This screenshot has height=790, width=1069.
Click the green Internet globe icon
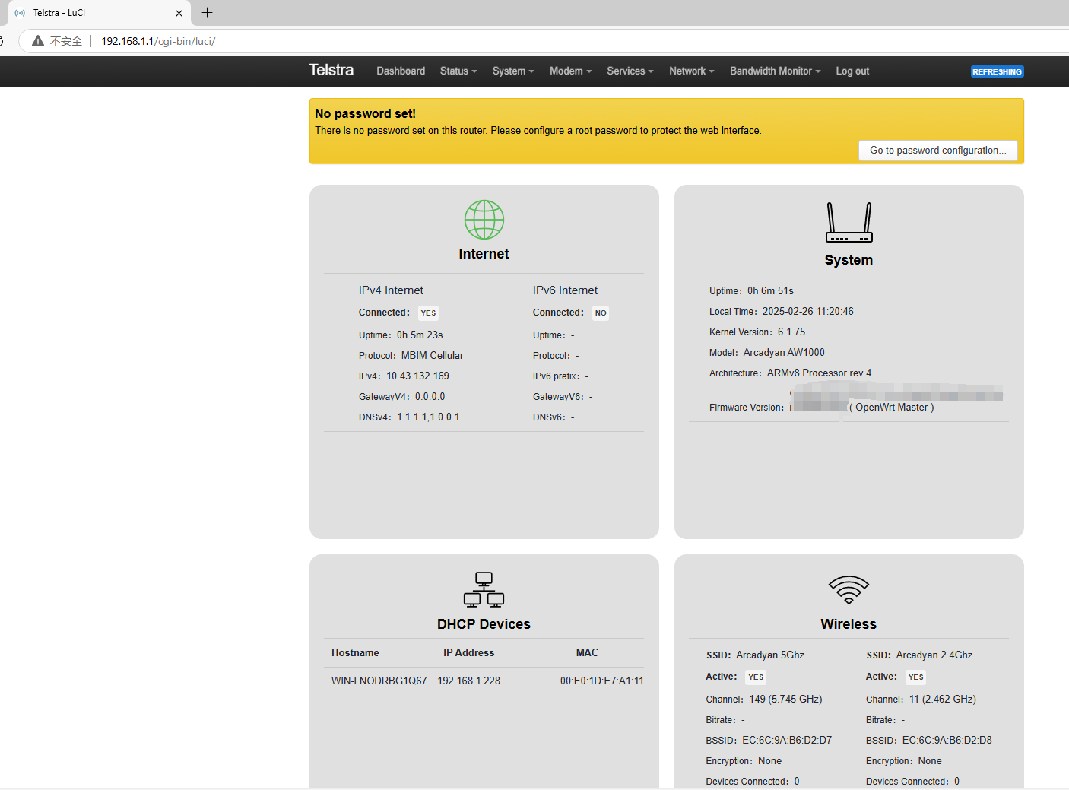[484, 220]
